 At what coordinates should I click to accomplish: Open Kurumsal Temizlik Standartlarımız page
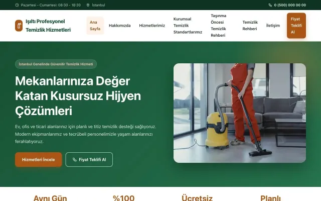coord(188,26)
